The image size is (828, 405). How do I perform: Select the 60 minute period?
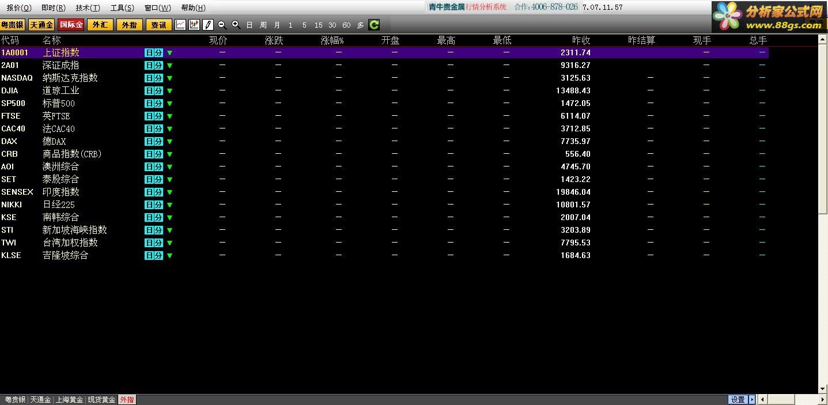point(346,25)
